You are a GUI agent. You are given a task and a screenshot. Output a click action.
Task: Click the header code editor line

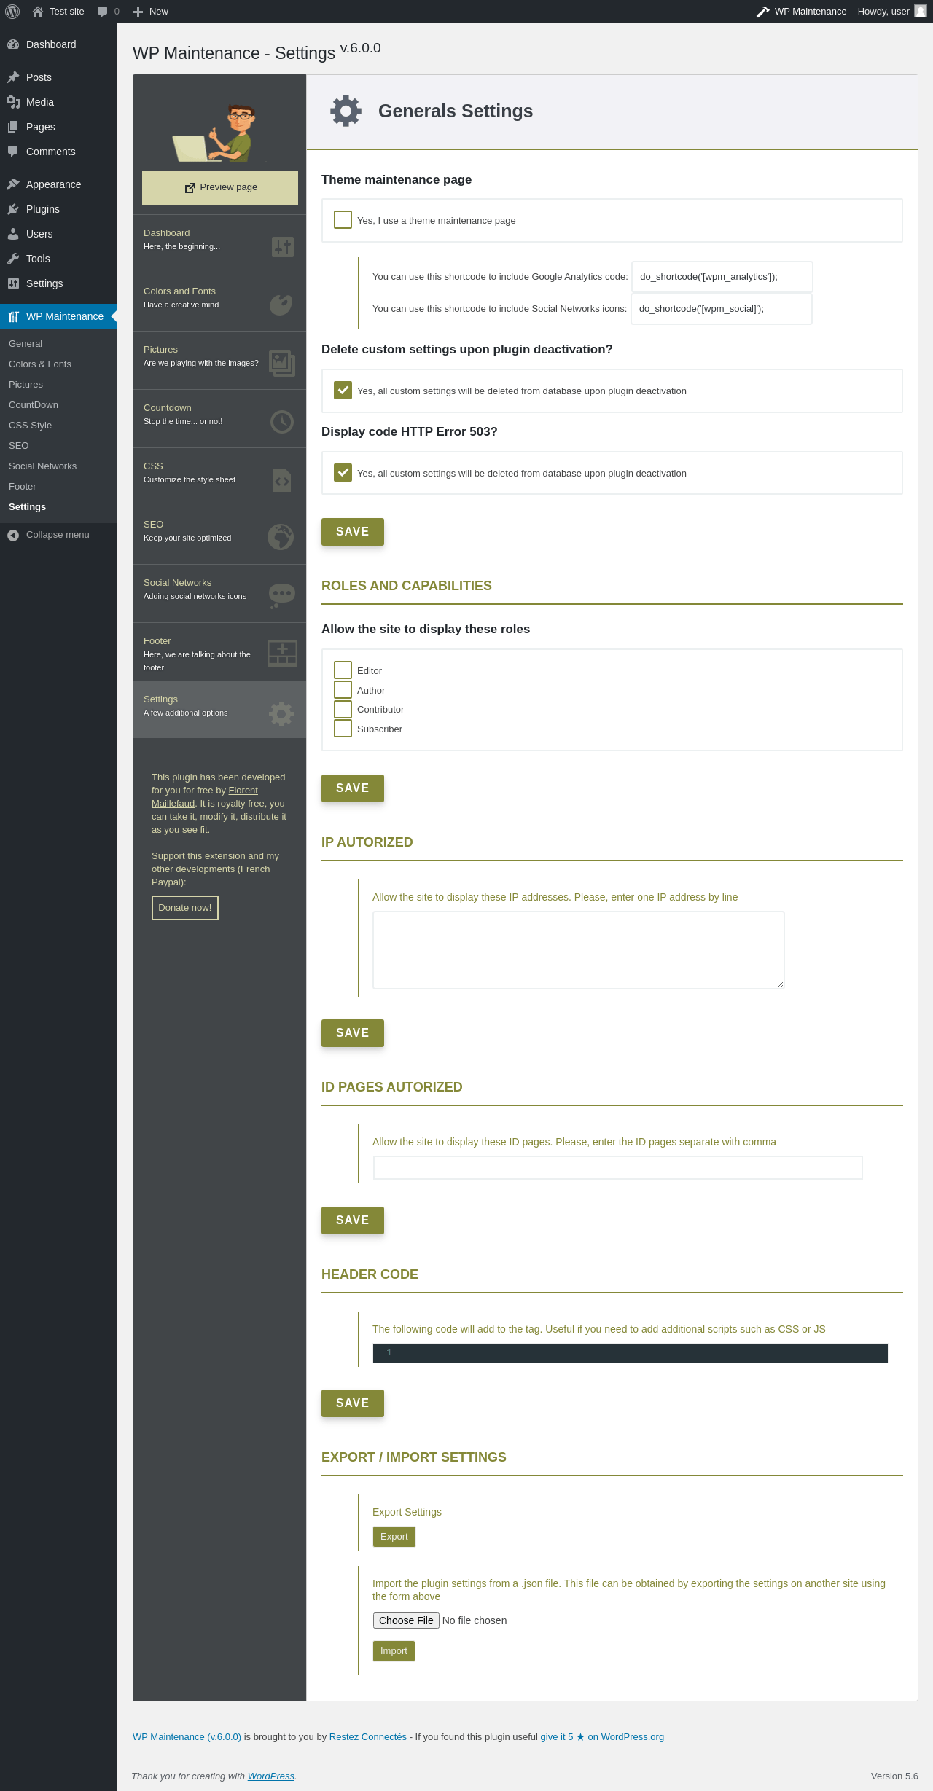631,1353
